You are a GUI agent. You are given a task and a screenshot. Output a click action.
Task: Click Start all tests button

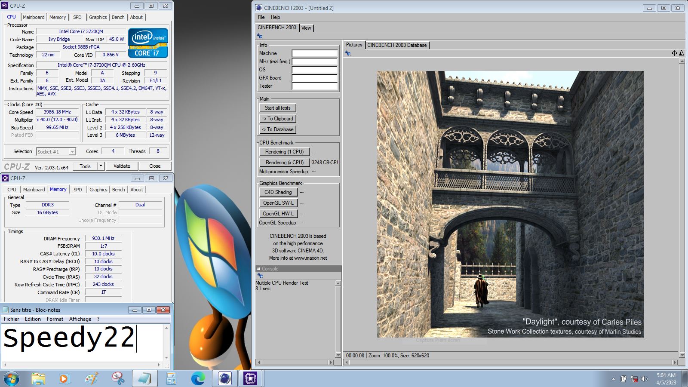pos(277,108)
